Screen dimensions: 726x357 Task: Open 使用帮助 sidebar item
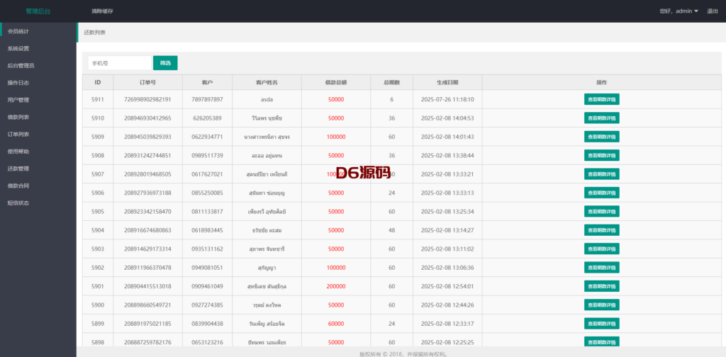coord(18,151)
